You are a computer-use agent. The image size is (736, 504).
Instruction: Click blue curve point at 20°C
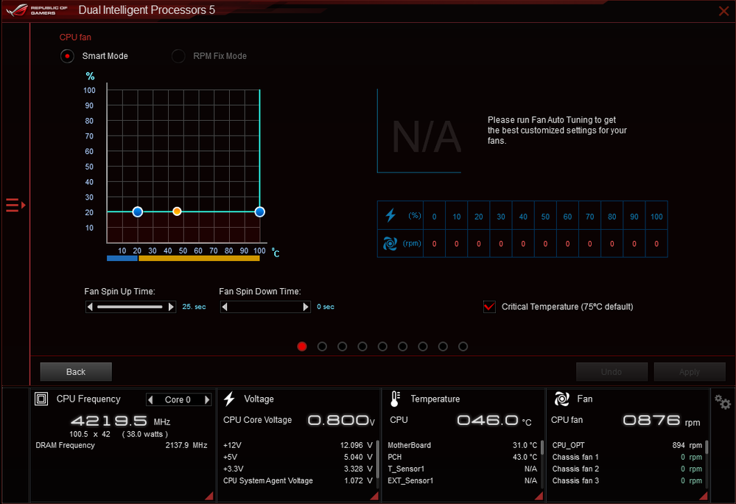tap(138, 211)
